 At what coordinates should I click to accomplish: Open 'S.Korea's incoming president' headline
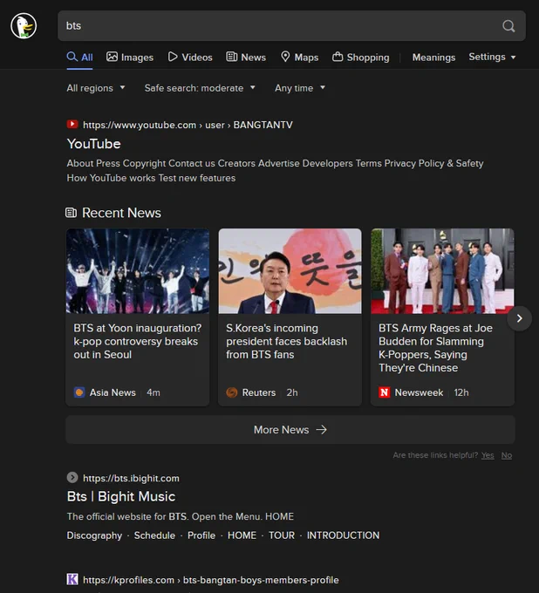pos(286,341)
